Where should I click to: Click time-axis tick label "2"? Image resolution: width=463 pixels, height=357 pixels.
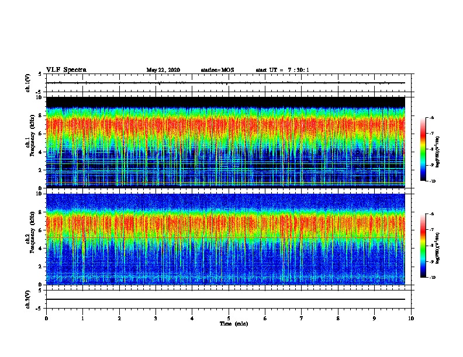tap(119, 318)
